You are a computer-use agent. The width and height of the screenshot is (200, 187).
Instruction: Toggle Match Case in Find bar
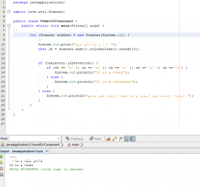click(x=109, y=139)
